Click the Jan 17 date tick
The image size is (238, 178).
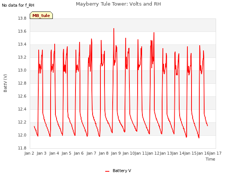(215, 153)
